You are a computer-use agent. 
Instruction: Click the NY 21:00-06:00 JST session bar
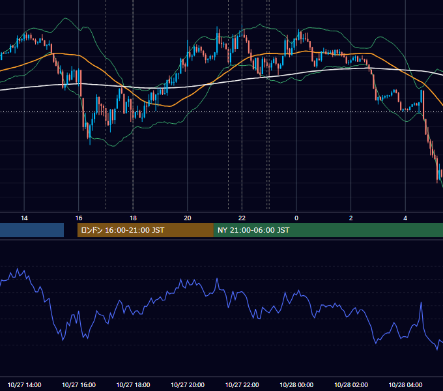point(328,230)
